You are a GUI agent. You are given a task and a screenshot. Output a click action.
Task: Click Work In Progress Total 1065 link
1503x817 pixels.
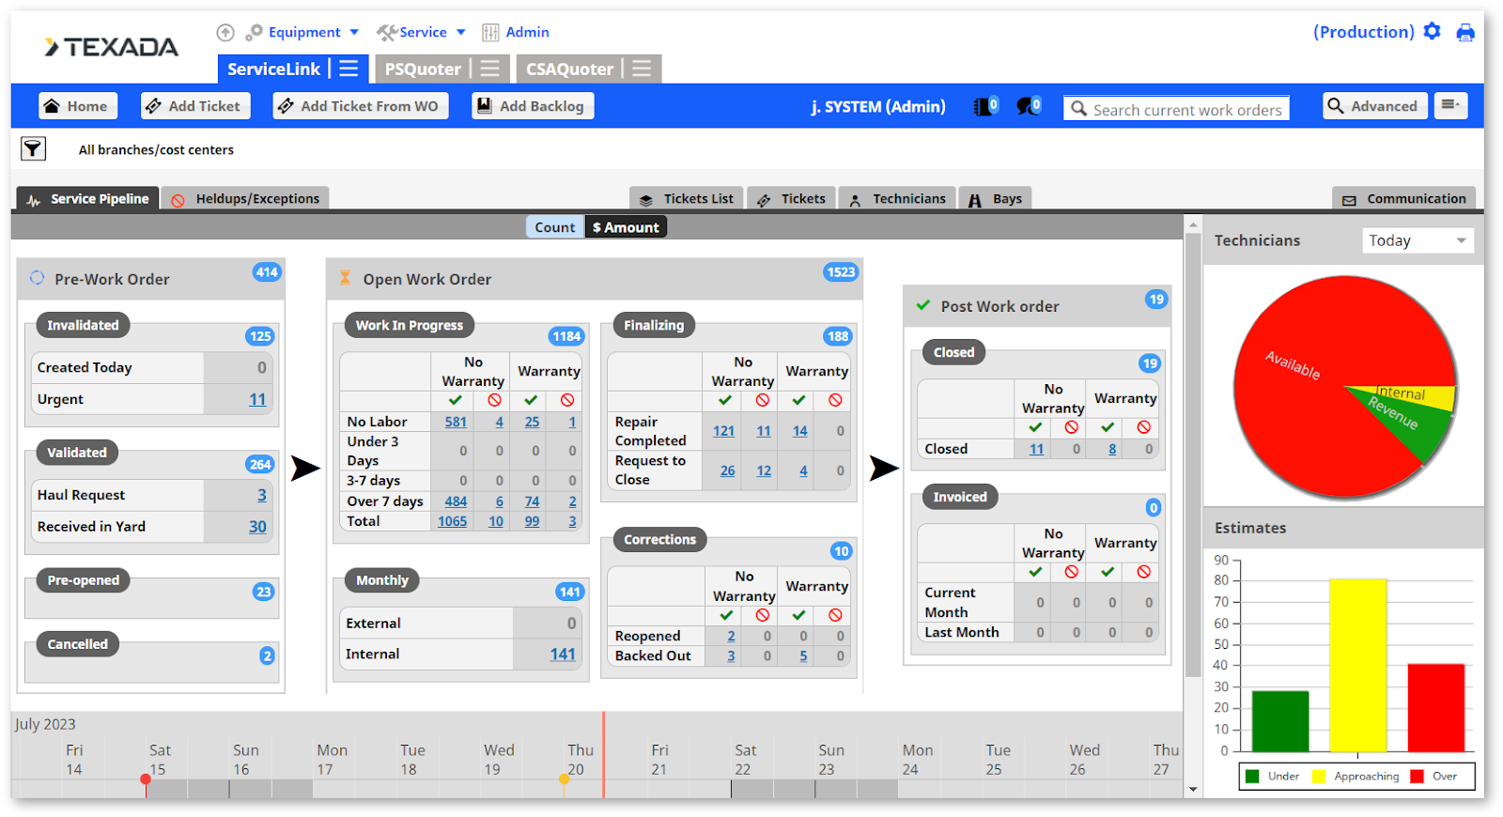452,521
